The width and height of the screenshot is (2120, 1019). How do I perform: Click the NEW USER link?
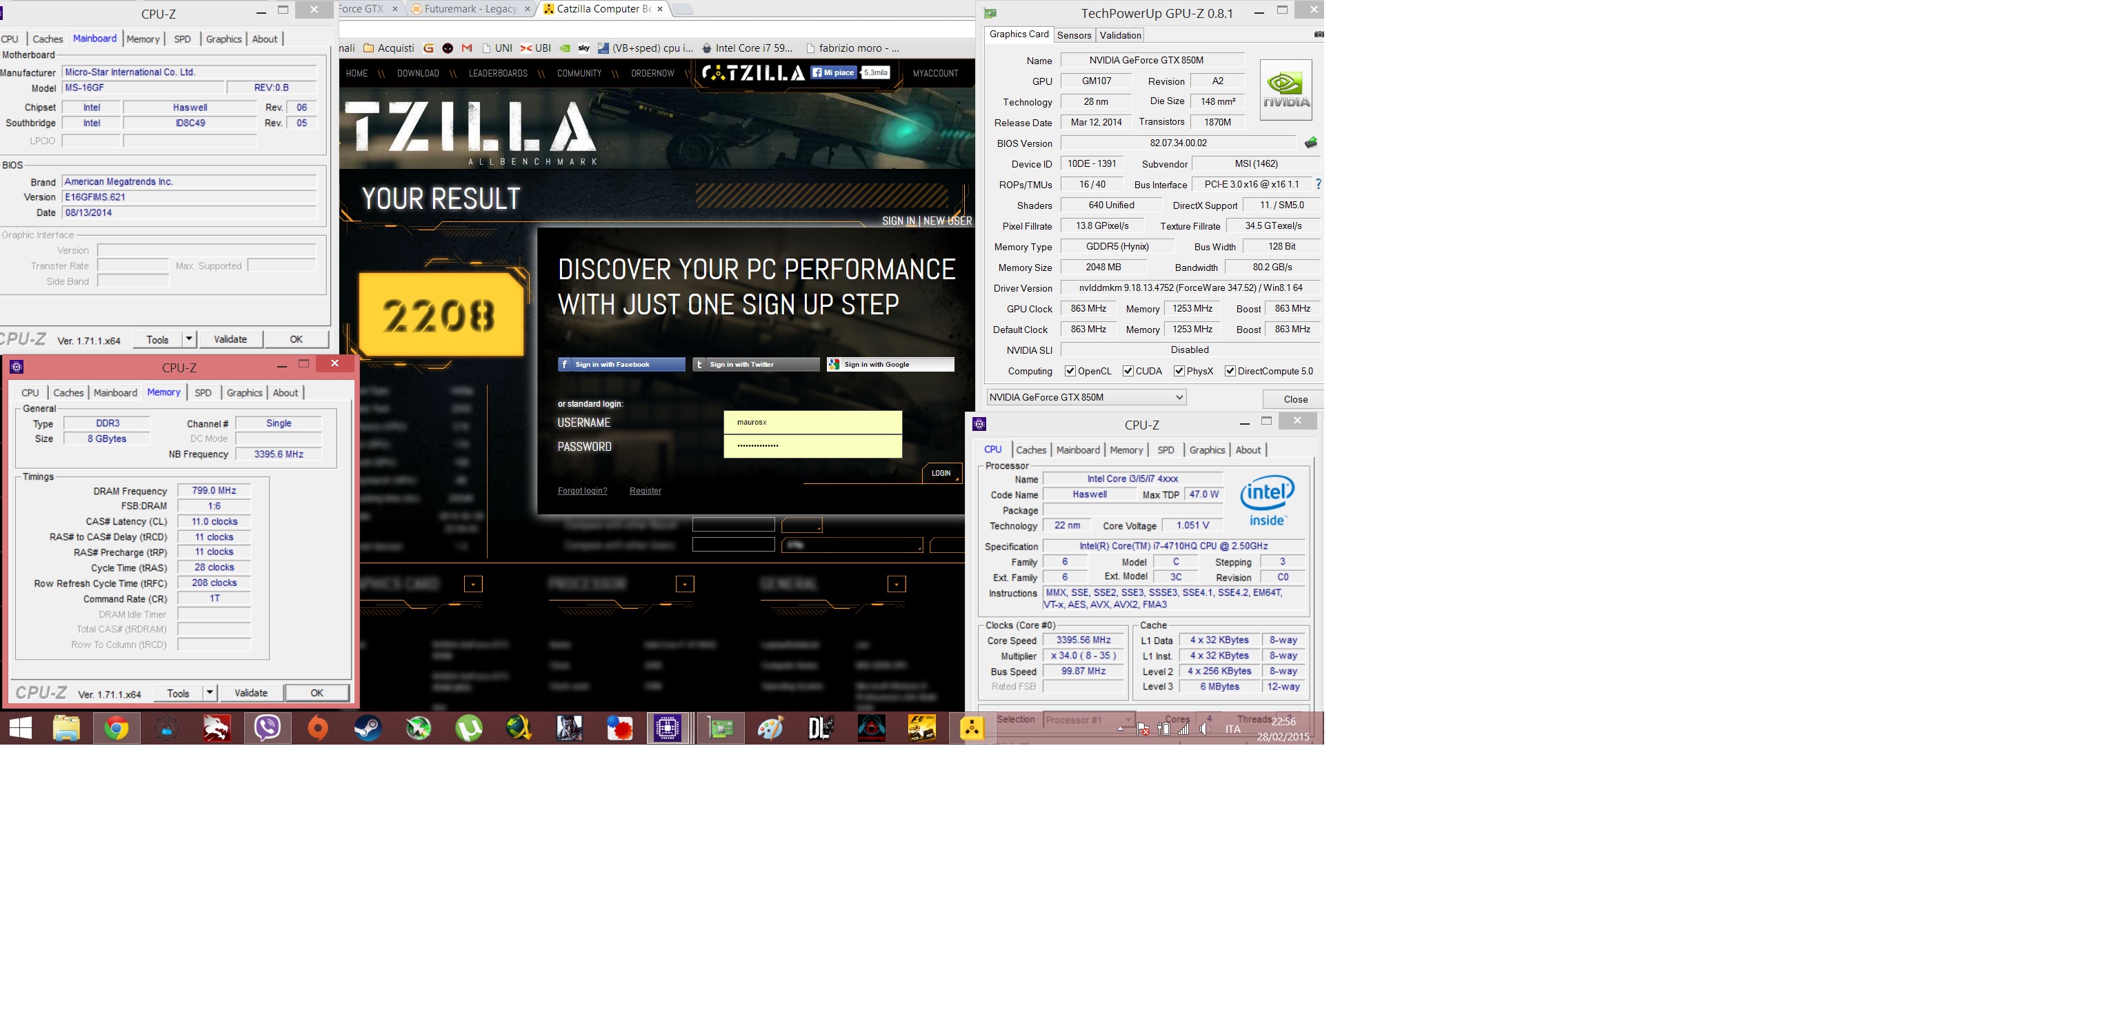tap(948, 221)
